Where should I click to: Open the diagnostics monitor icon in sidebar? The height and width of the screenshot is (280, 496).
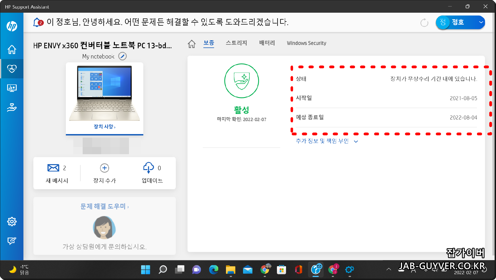pos(12,88)
